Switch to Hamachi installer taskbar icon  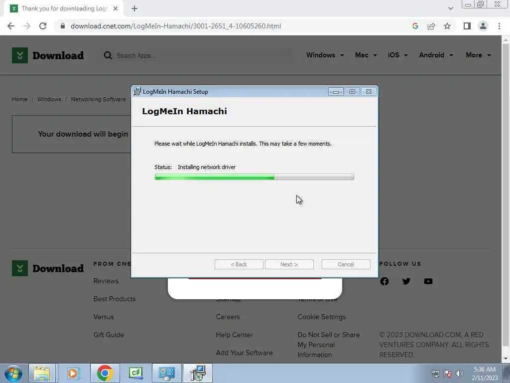click(198, 373)
